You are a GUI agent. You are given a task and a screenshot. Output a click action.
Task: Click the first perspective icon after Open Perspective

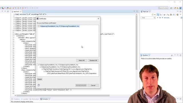[175, 8]
